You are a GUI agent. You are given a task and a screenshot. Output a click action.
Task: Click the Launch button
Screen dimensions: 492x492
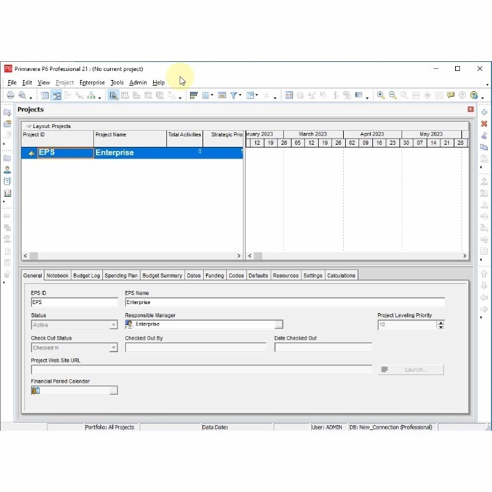coord(411,370)
